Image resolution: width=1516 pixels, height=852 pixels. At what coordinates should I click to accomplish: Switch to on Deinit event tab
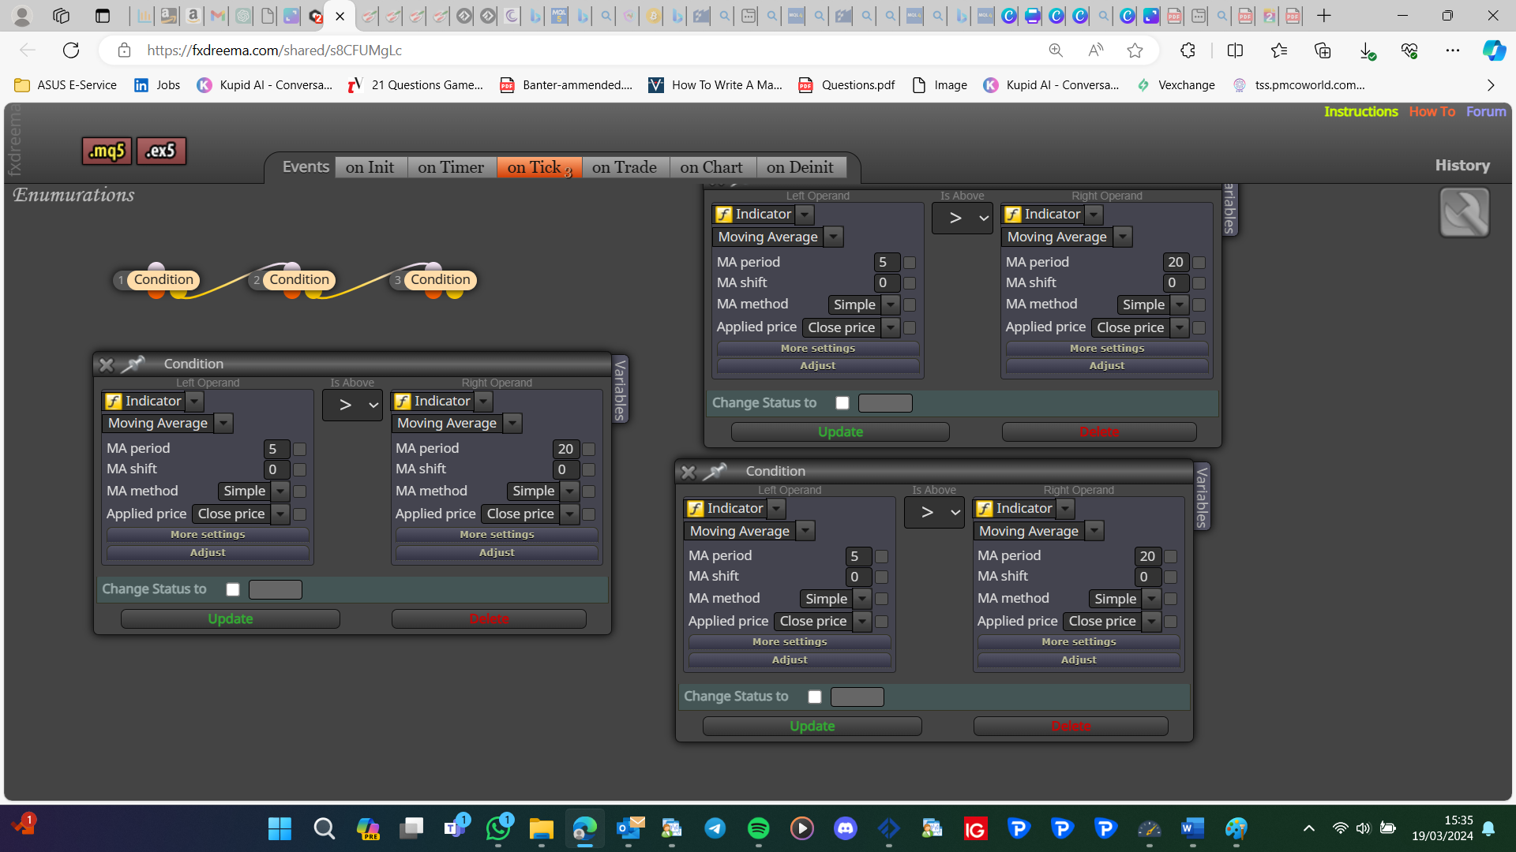(x=800, y=167)
